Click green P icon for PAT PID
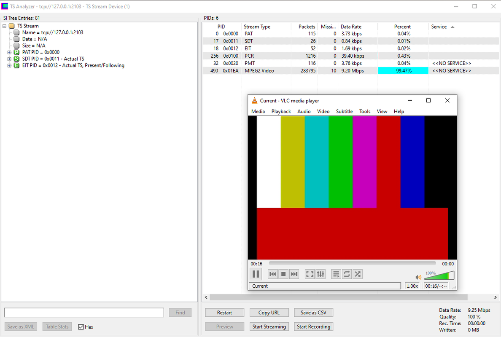 coord(16,52)
